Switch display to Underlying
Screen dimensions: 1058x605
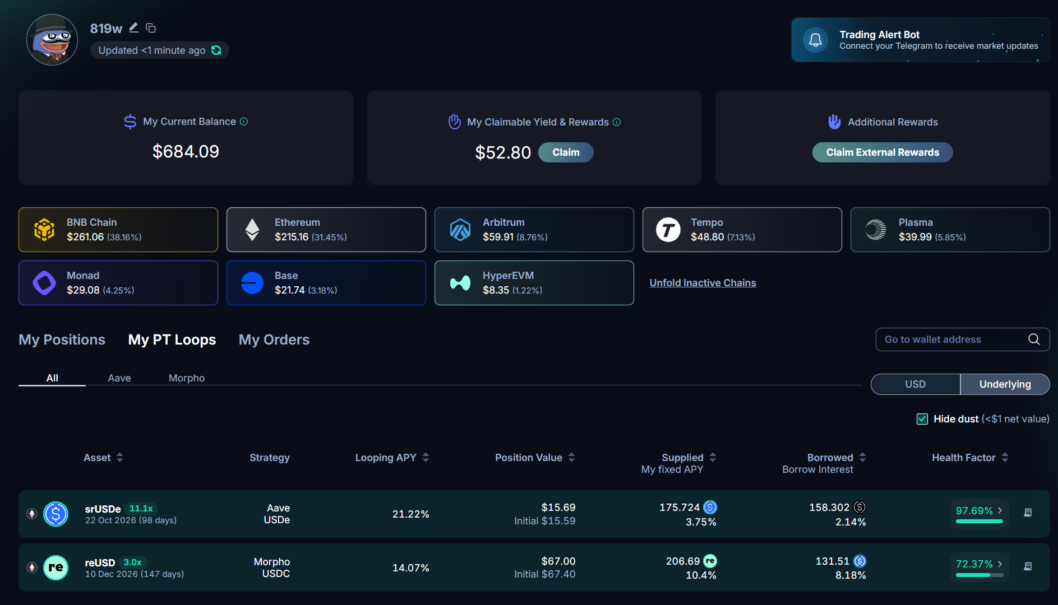point(1005,384)
